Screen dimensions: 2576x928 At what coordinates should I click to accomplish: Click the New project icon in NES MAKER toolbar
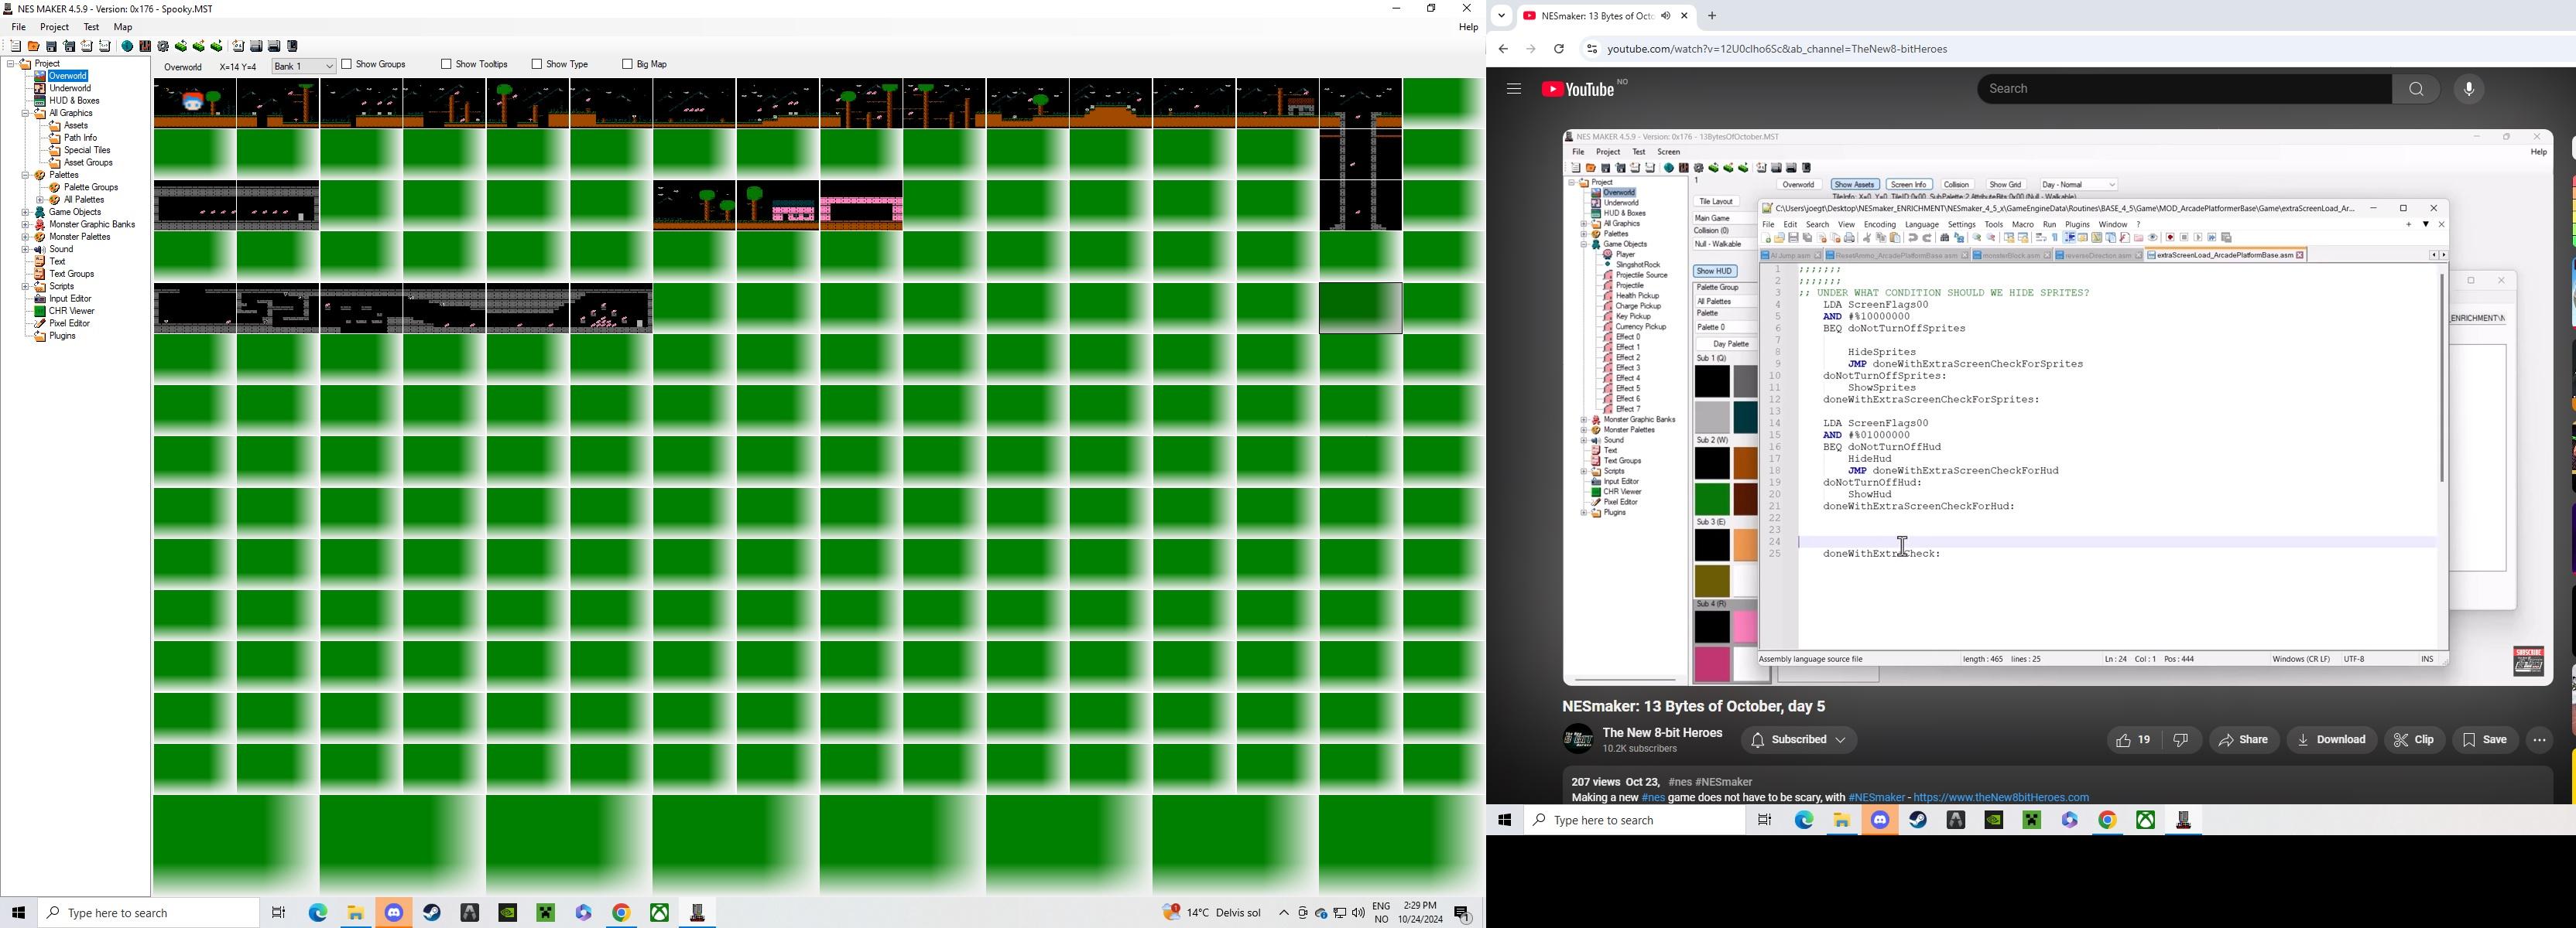click(15, 46)
